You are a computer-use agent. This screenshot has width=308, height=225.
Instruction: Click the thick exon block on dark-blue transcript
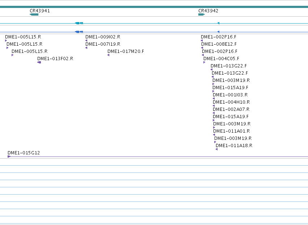point(77,32)
